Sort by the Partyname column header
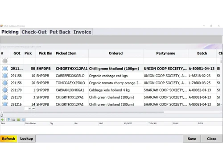Viewport: 223px width, 167px height. tap(165, 53)
